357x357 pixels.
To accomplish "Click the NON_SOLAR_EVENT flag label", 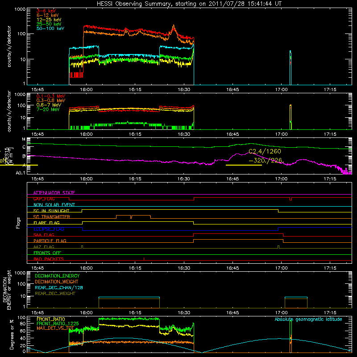I will pos(54,205).
